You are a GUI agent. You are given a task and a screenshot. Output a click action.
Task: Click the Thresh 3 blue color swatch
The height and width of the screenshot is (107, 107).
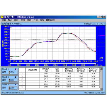pyautogui.click(x=16, y=85)
